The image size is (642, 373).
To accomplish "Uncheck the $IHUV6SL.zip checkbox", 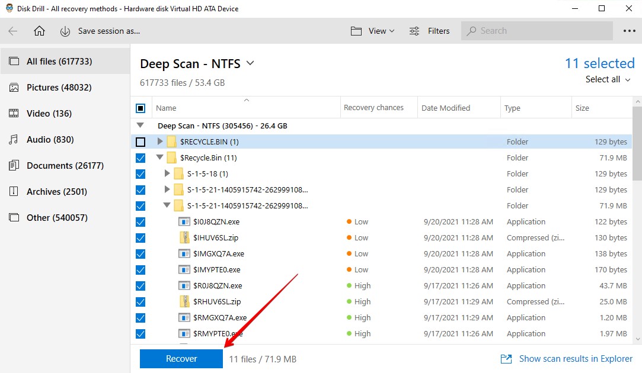I will (140, 237).
